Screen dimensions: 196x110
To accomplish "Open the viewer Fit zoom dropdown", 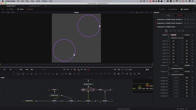I will (3, 13).
